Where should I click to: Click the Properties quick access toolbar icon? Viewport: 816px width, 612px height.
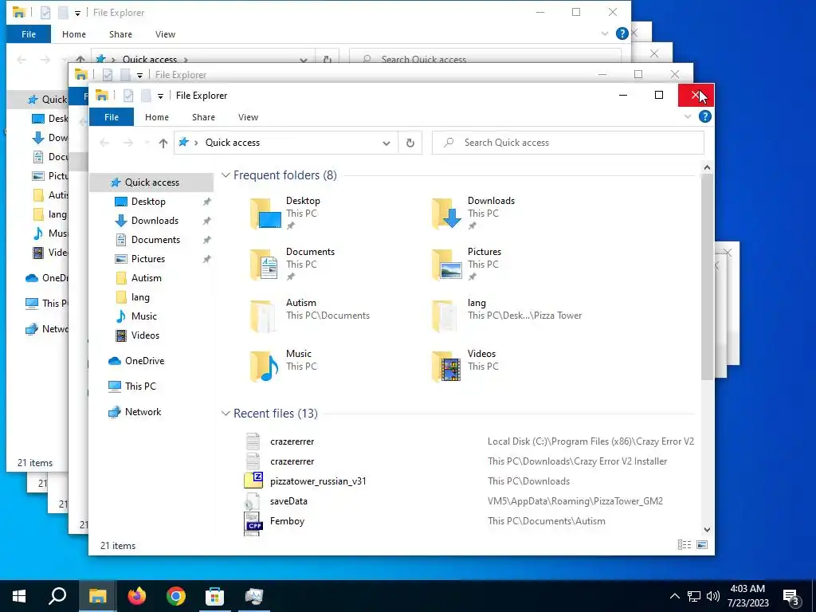tap(128, 96)
